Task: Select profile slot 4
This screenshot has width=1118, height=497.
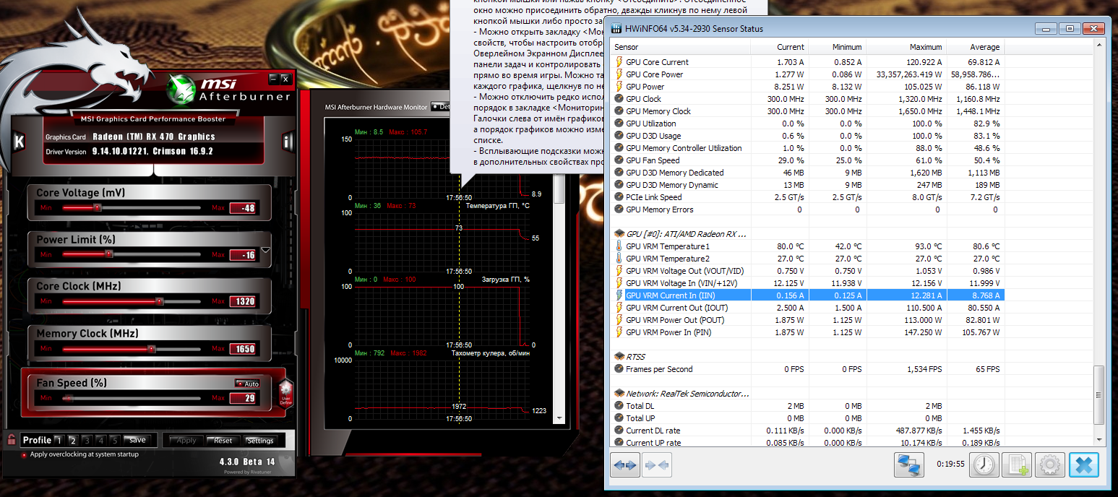Action: 100,440
